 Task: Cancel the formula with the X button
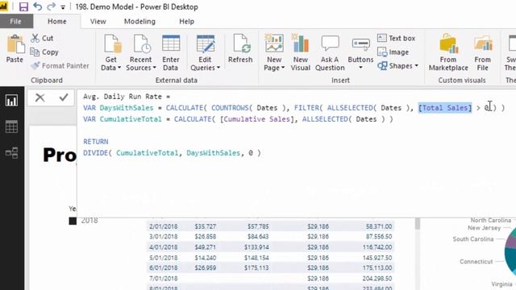pos(40,97)
